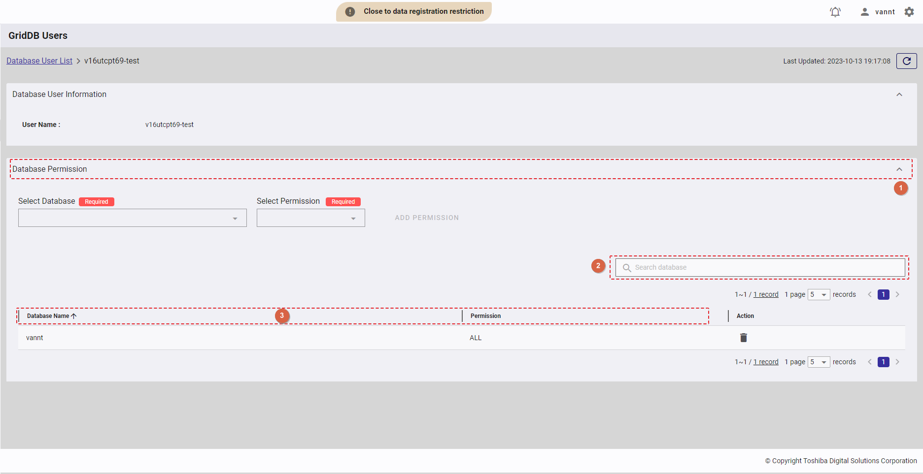
Task: Open the Select Permission dropdown
Action: click(310, 218)
